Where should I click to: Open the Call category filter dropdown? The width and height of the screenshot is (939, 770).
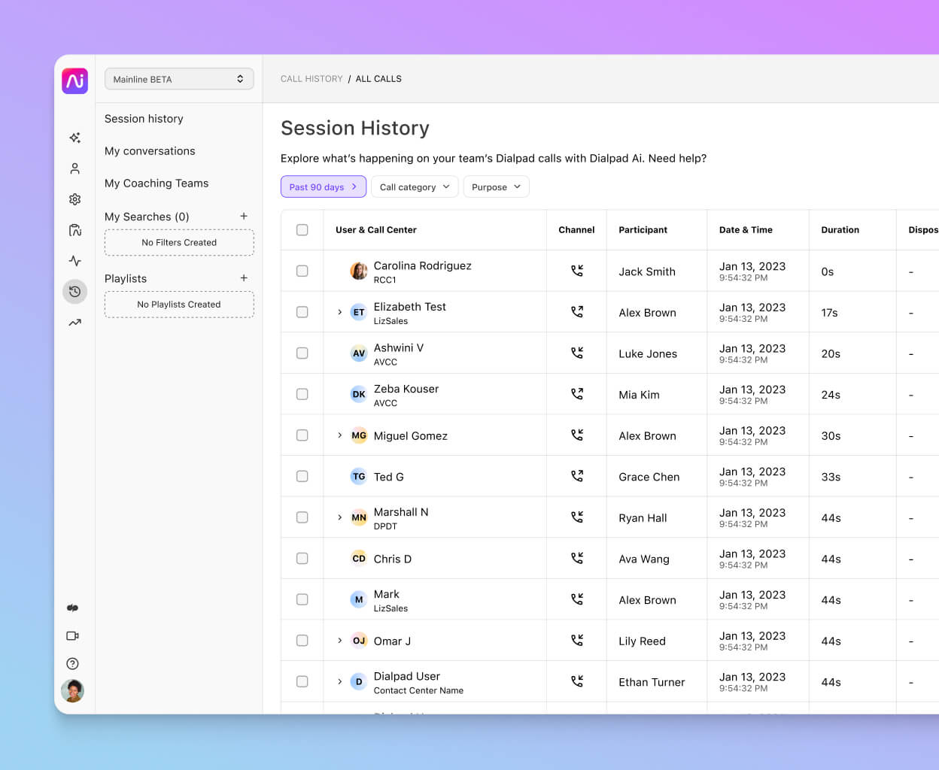(x=415, y=186)
